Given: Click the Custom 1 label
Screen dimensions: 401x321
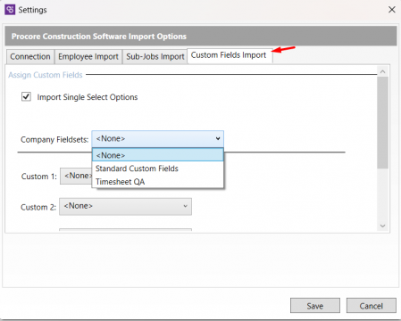Looking at the screenshot, I should coord(39,177).
